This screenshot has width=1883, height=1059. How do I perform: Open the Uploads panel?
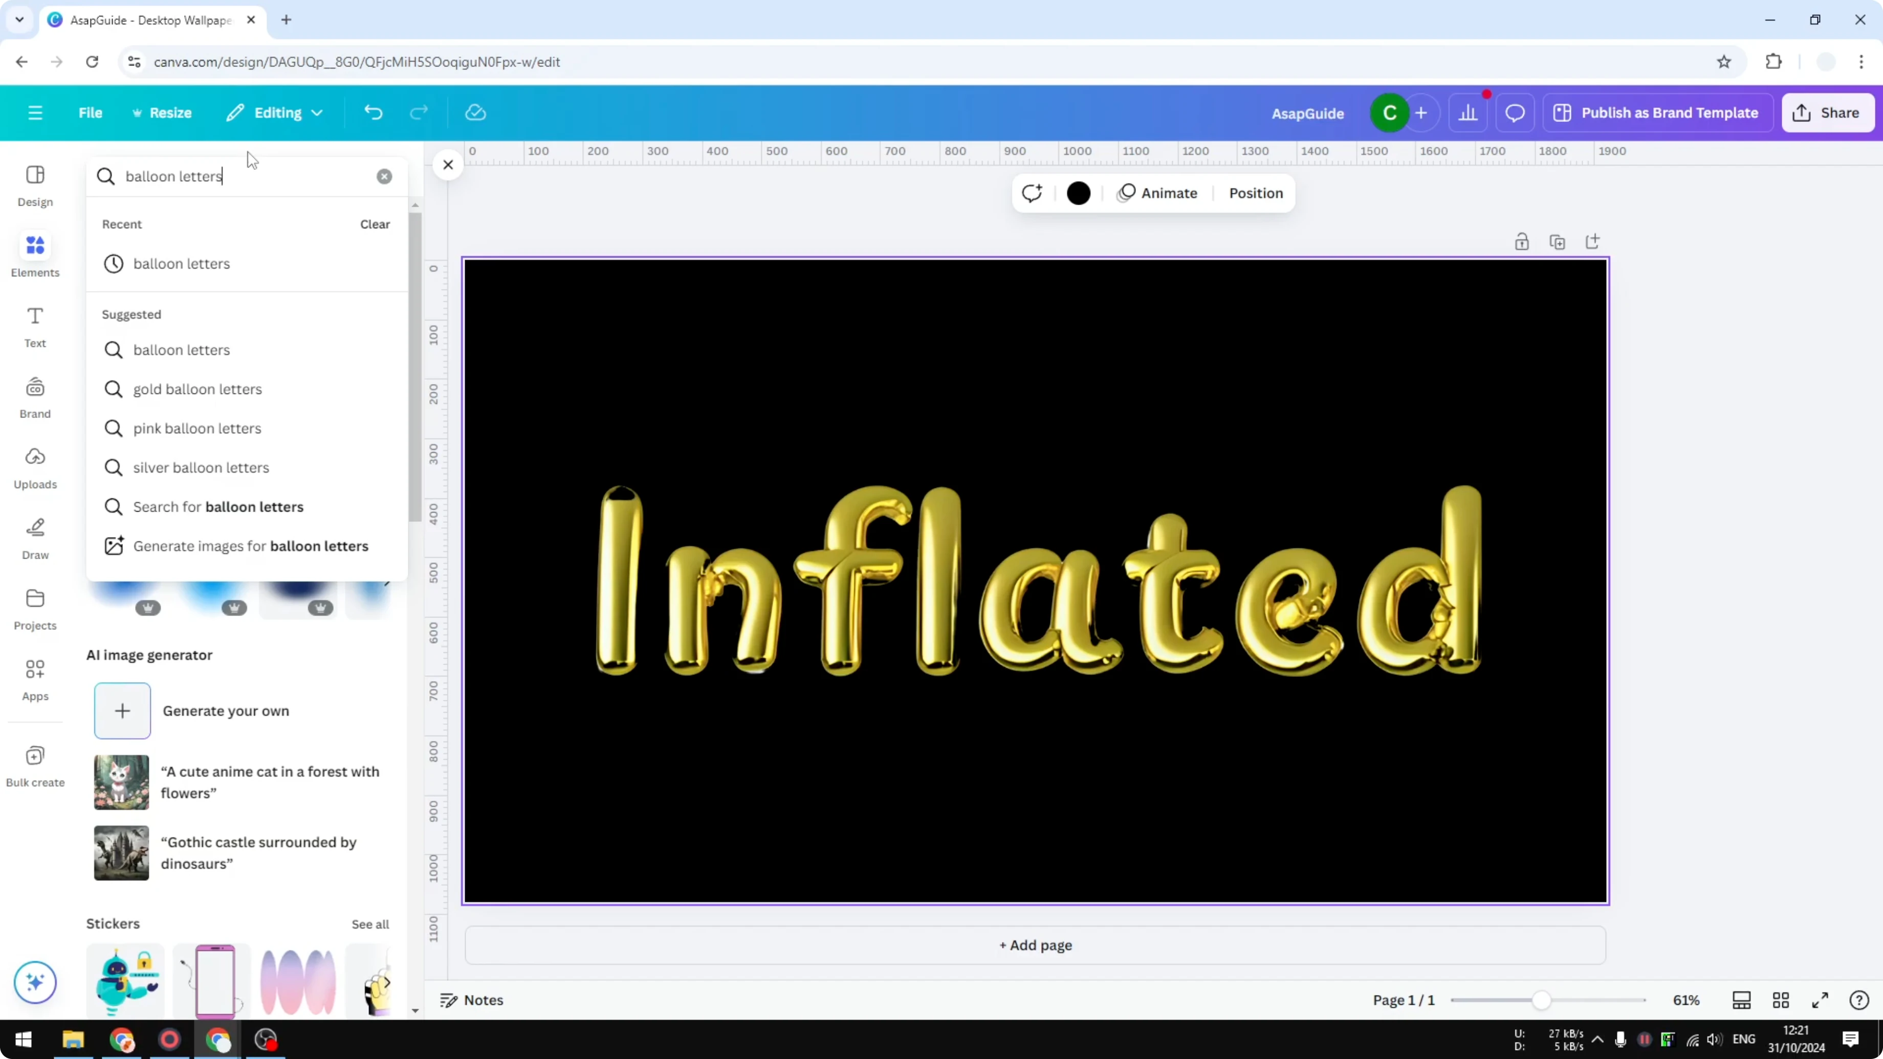click(x=34, y=468)
